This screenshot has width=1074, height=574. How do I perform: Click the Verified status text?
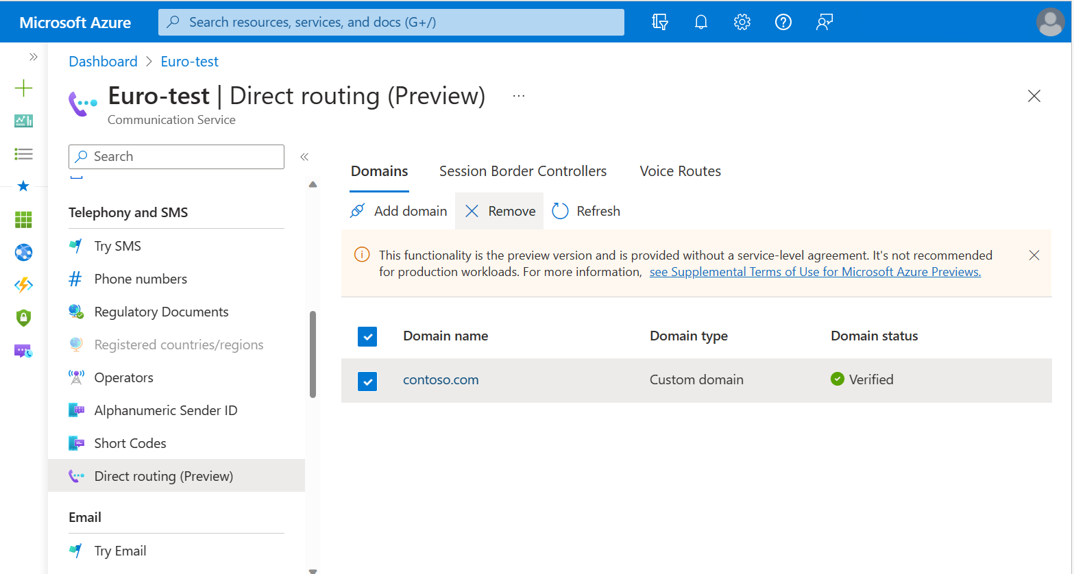871,379
